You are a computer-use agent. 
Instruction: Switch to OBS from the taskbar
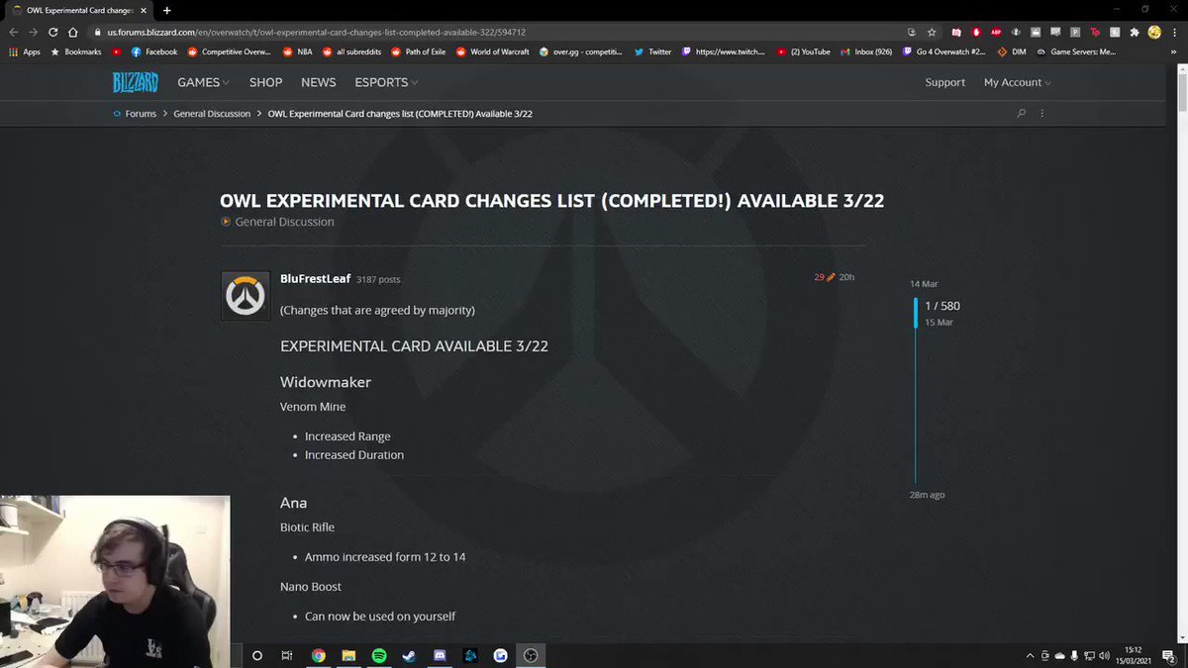coord(531,655)
